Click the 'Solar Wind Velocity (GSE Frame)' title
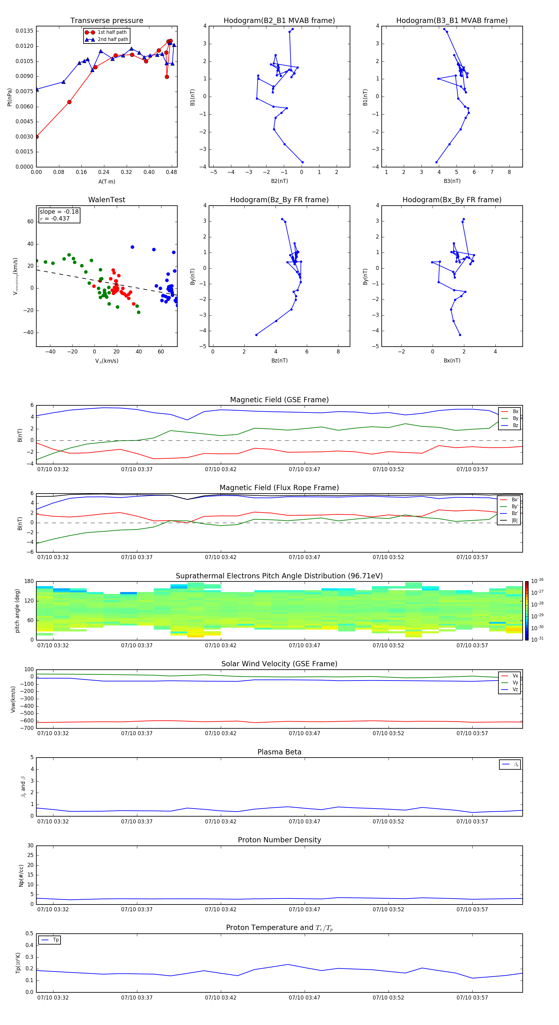559x1025 pixels. (279, 664)
